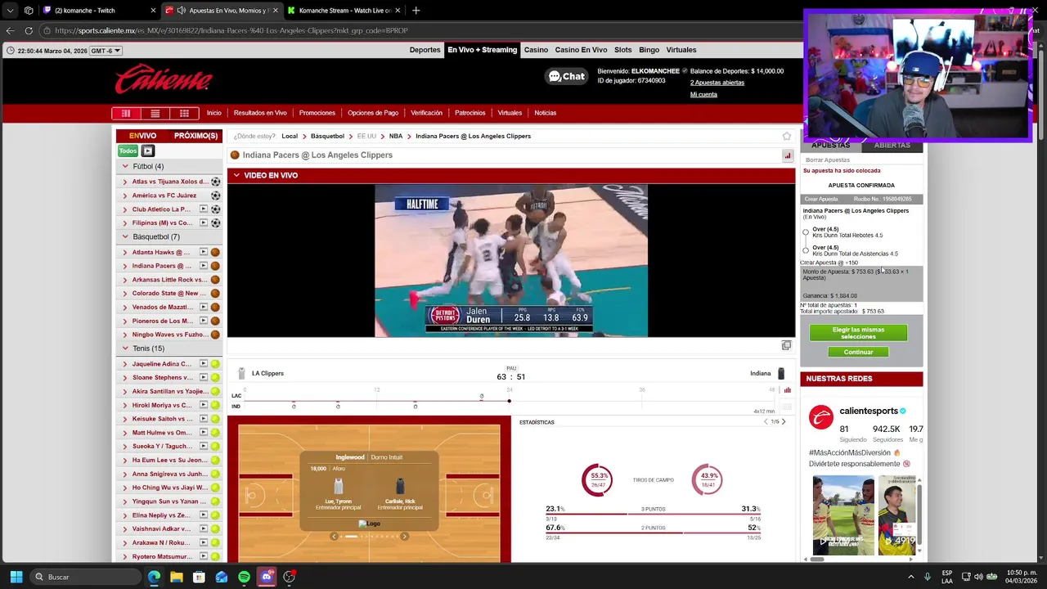Click the stream icon for Sloane Stephens match

click(204, 378)
